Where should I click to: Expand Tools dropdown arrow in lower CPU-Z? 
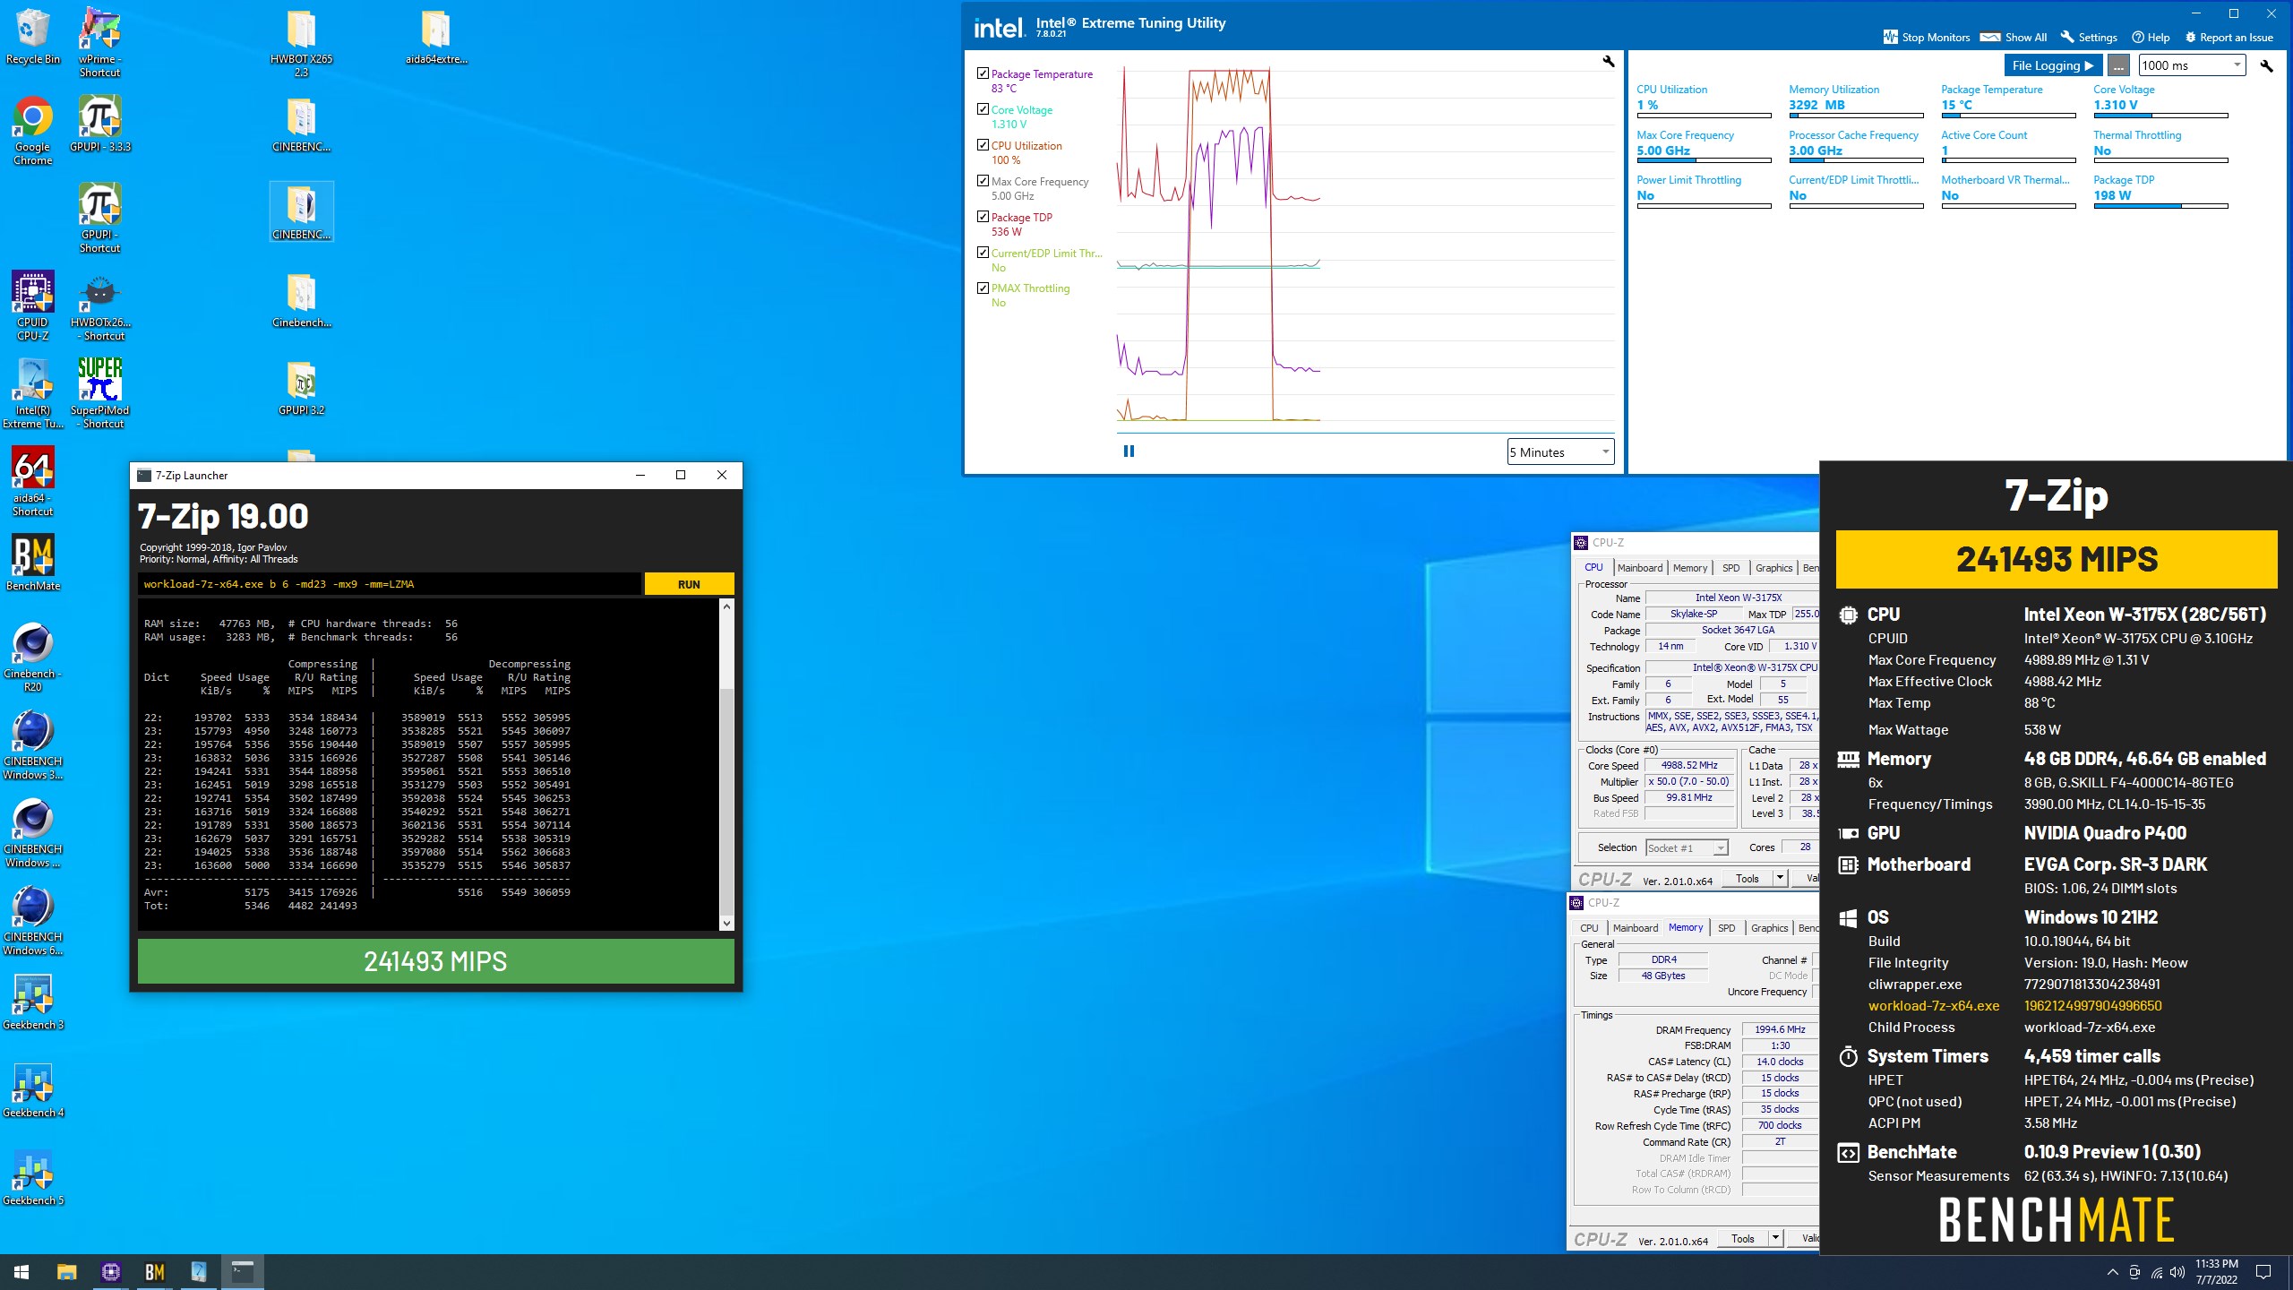[x=1775, y=1238]
